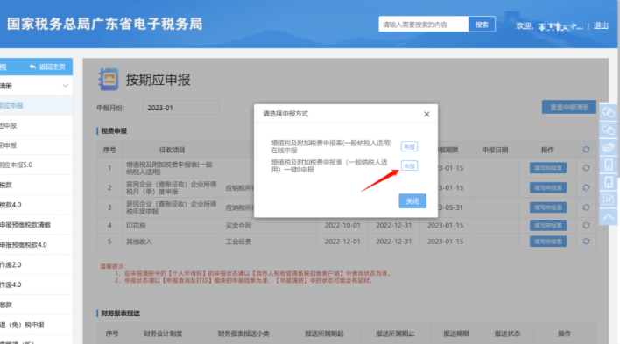The image size is (620, 344).
Task: Refresh the 增值税及附加税费申报表 row
Action: click(x=586, y=168)
